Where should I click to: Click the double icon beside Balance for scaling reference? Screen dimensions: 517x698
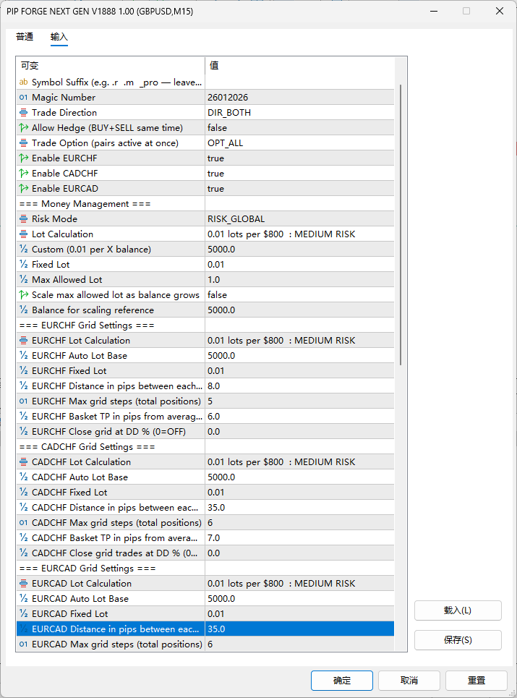coord(24,310)
